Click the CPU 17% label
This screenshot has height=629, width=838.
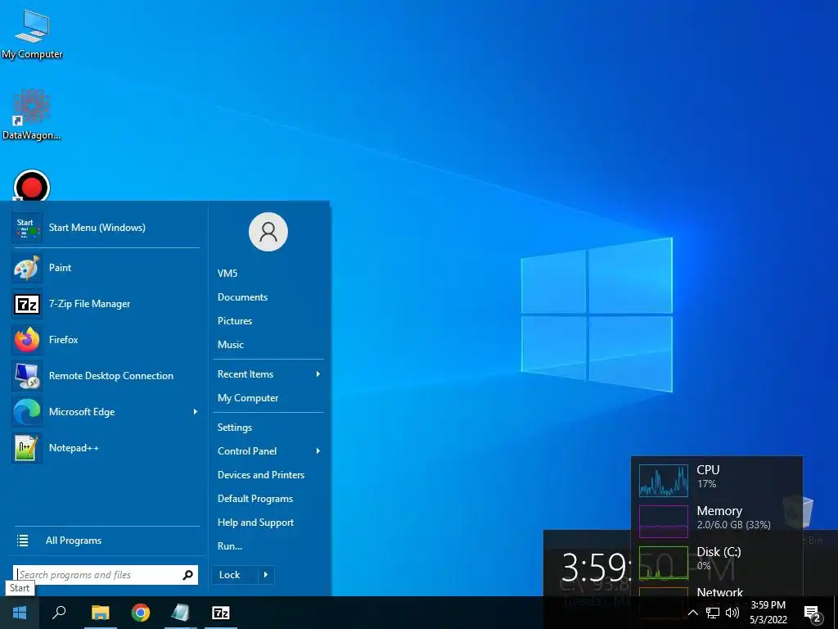tap(708, 476)
